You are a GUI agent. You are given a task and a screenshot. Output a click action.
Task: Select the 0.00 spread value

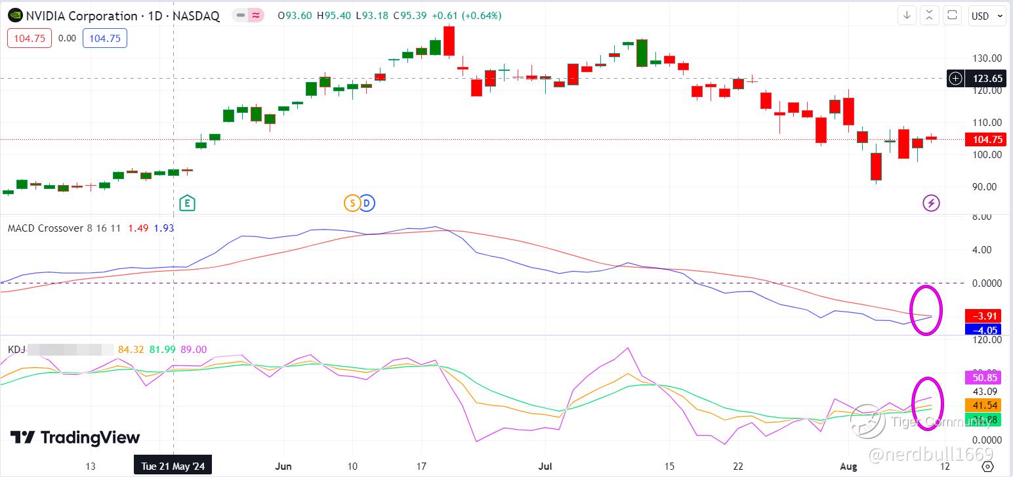click(x=67, y=39)
